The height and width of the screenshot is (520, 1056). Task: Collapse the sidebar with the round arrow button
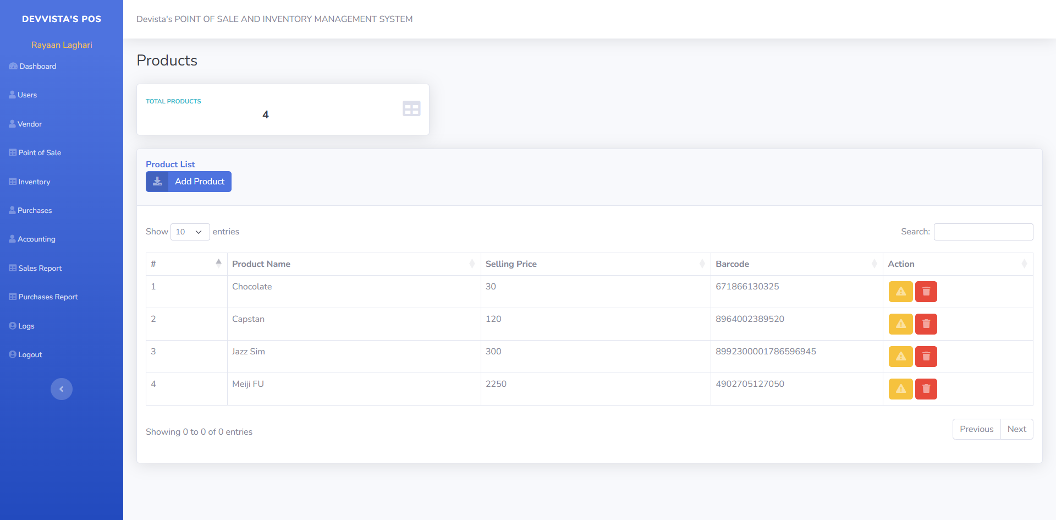click(62, 389)
